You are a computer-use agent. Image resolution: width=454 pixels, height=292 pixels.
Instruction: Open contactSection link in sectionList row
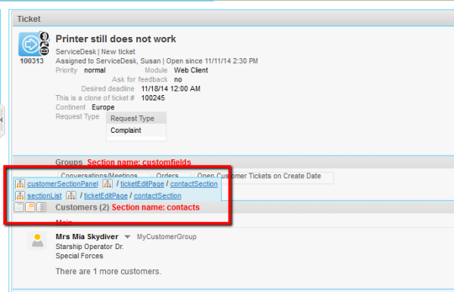click(157, 196)
